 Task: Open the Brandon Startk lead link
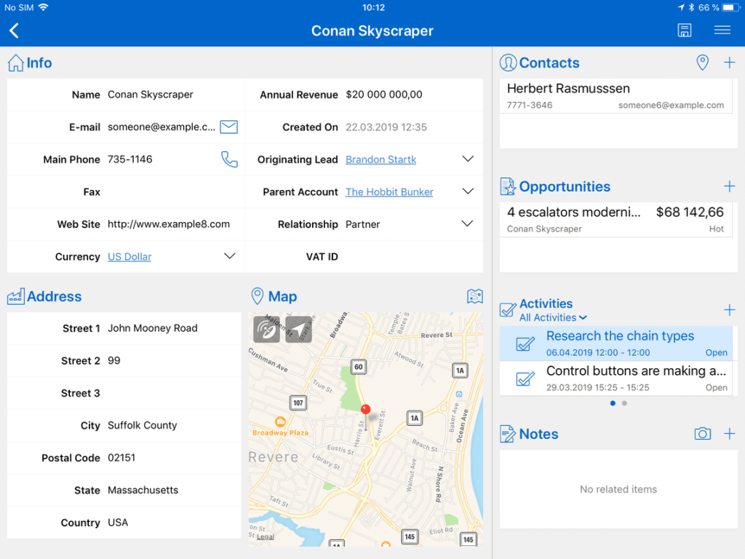click(381, 159)
